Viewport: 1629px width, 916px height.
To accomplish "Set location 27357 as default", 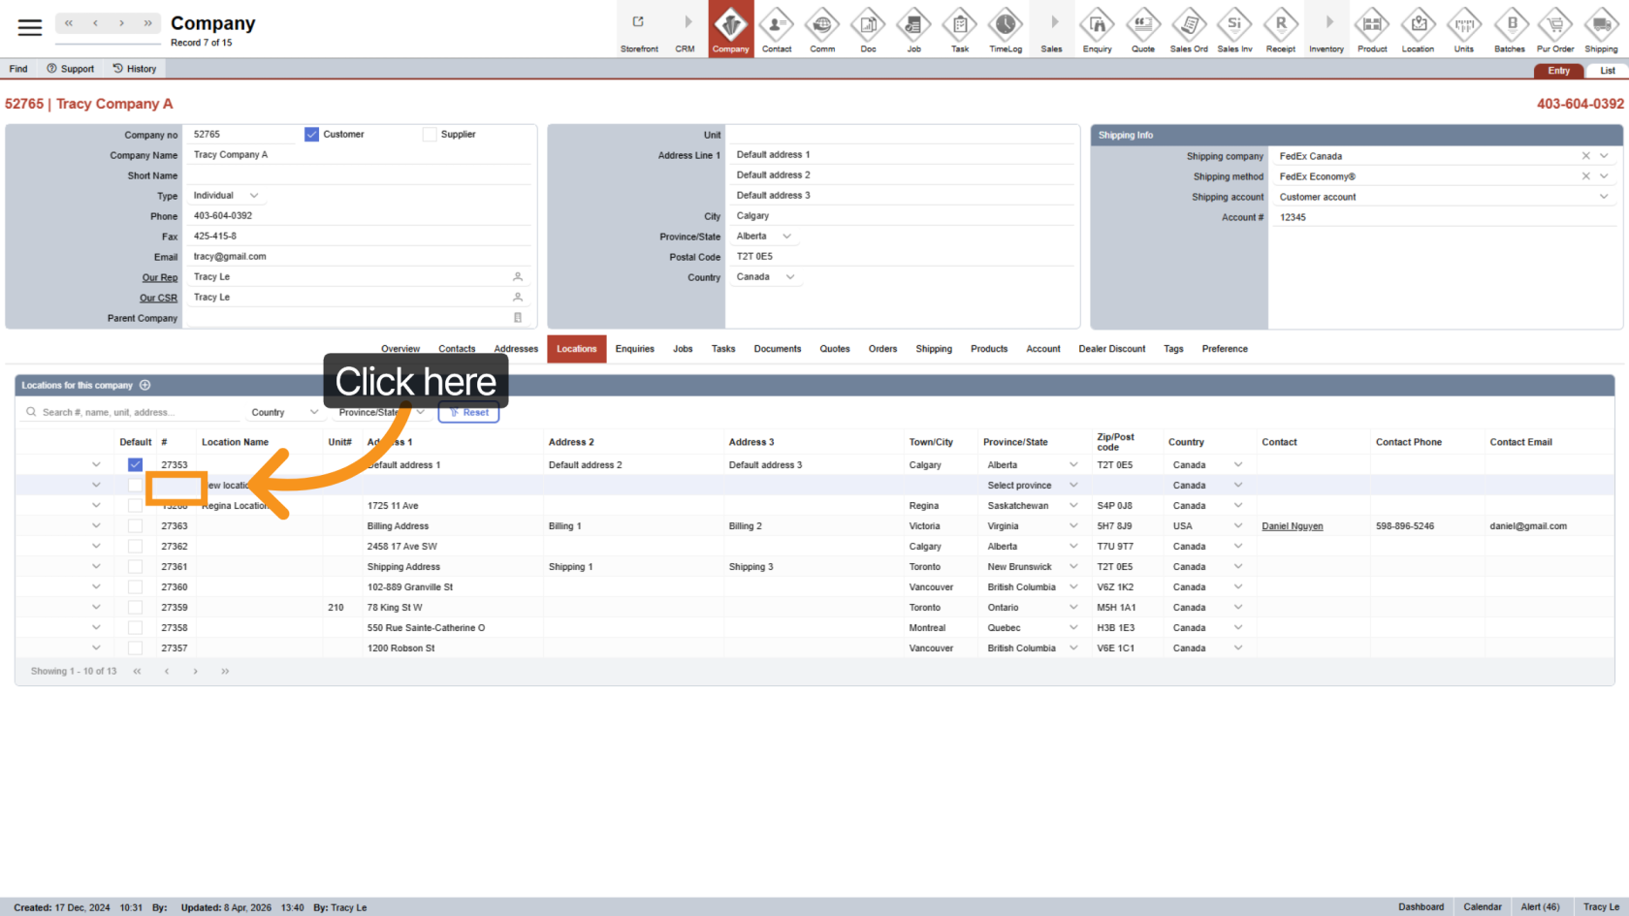I will [x=135, y=648].
